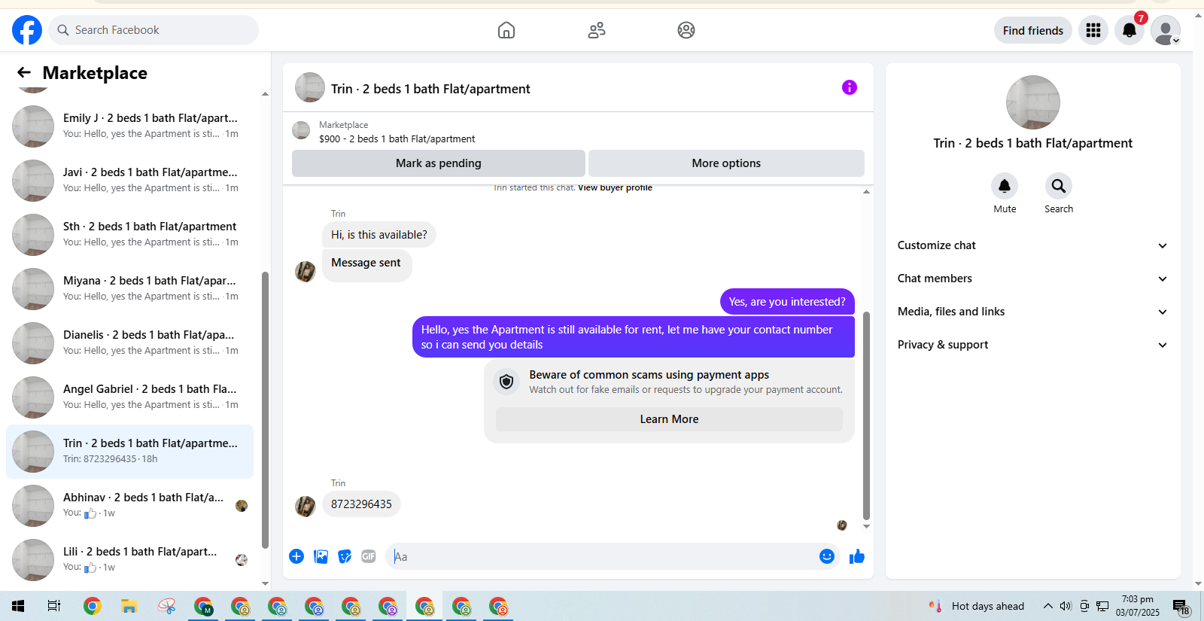
Task: Open the Emily J conversation
Action: pyautogui.click(x=129, y=126)
